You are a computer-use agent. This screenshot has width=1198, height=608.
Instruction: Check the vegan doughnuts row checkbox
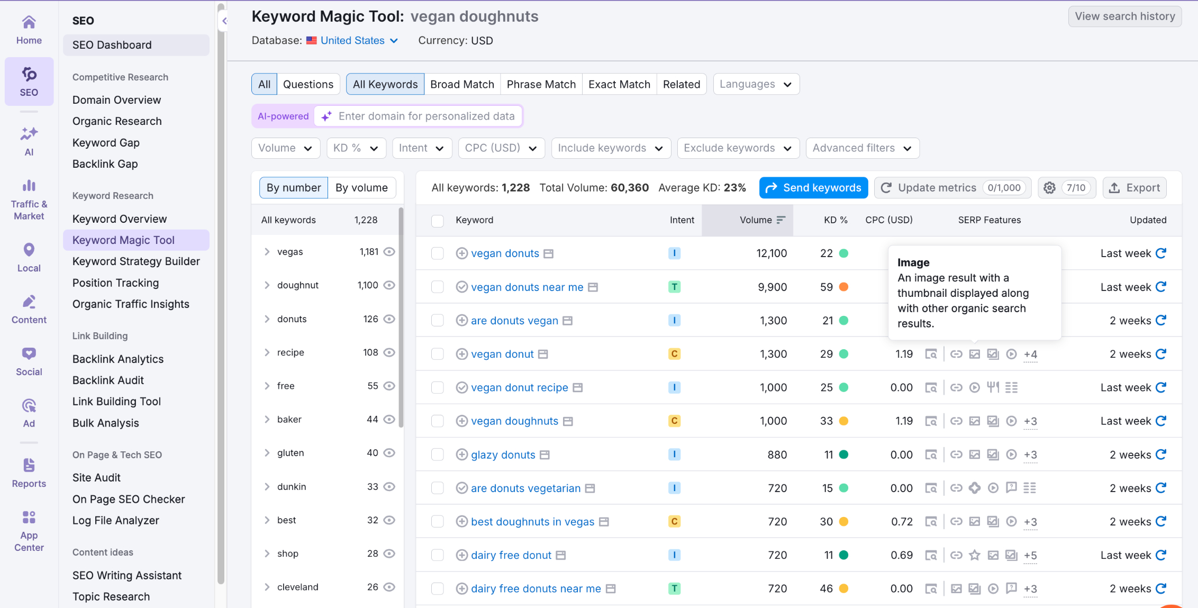(x=438, y=421)
